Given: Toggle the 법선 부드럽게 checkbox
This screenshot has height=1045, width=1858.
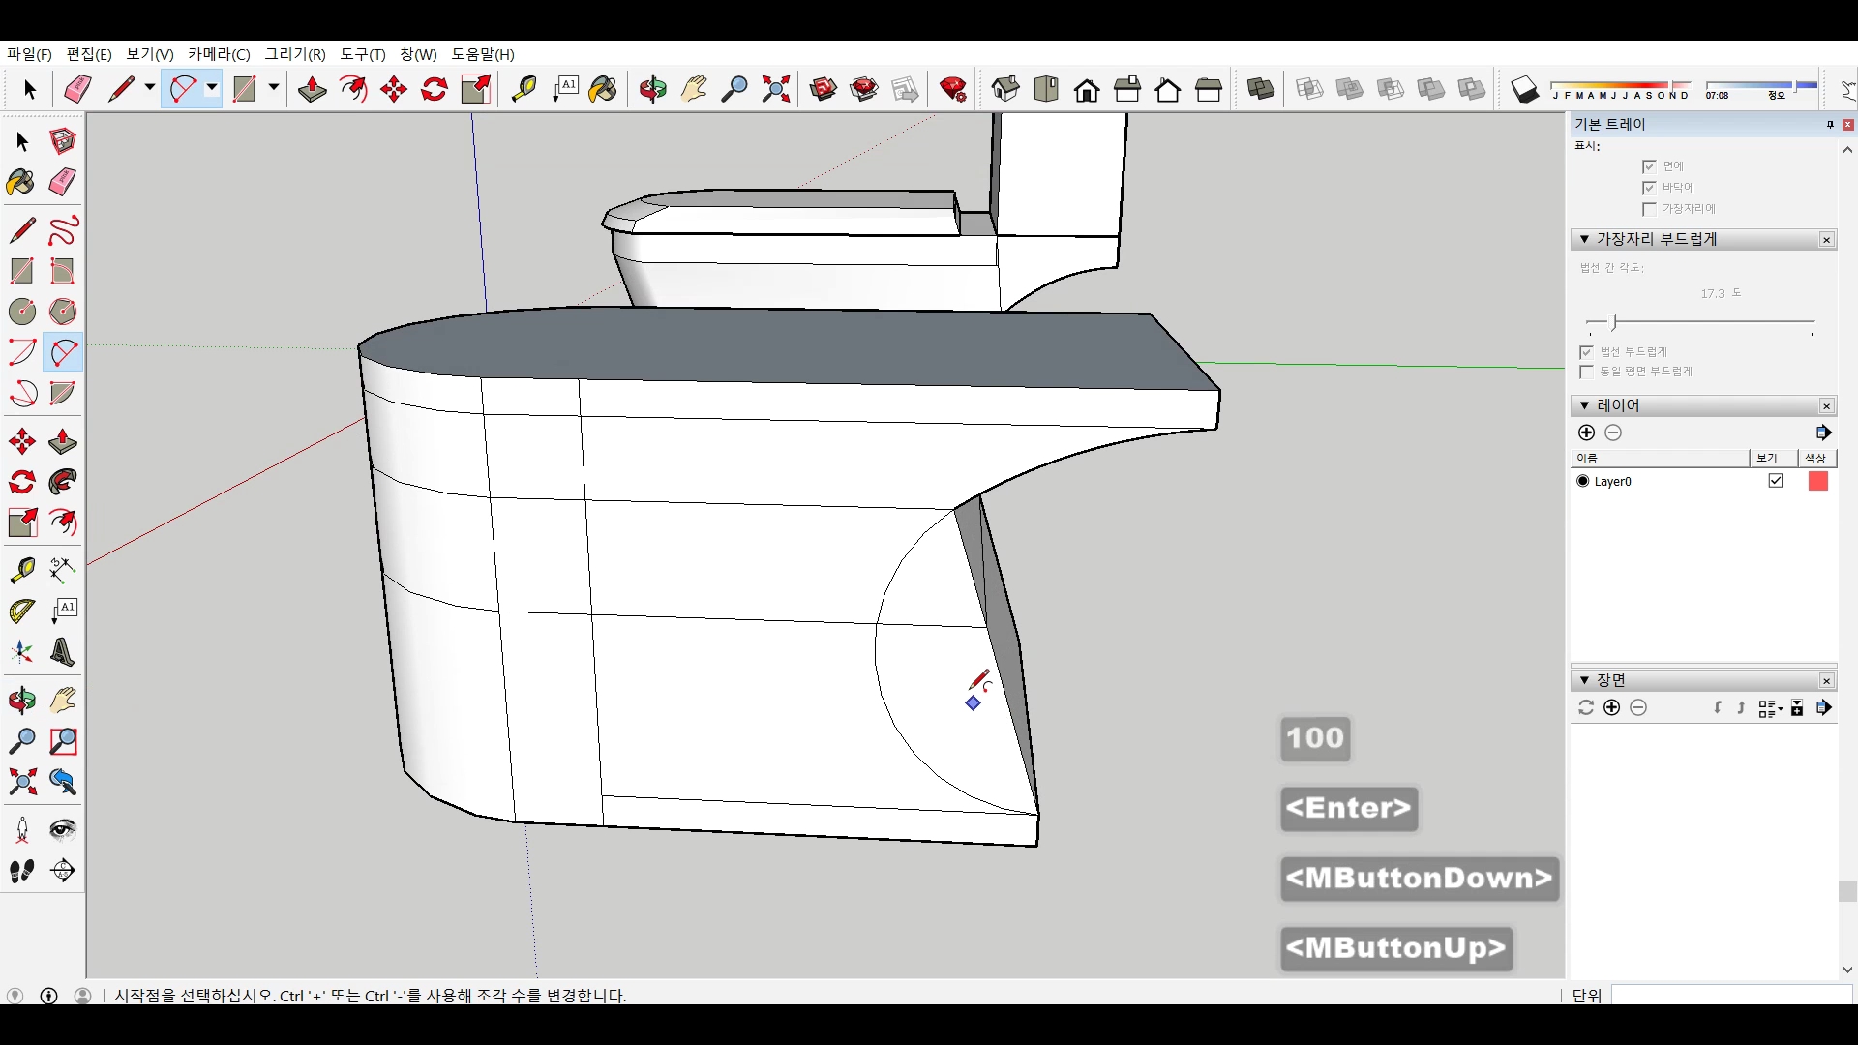Looking at the screenshot, I should pos(1586,352).
